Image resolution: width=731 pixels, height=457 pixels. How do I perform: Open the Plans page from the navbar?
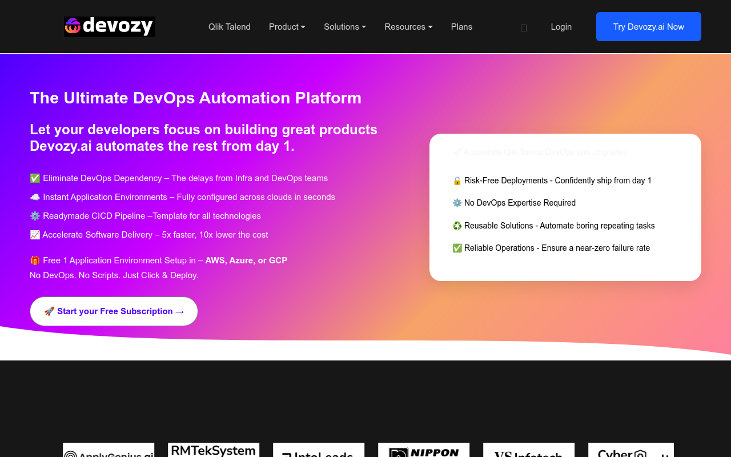click(x=461, y=26)
